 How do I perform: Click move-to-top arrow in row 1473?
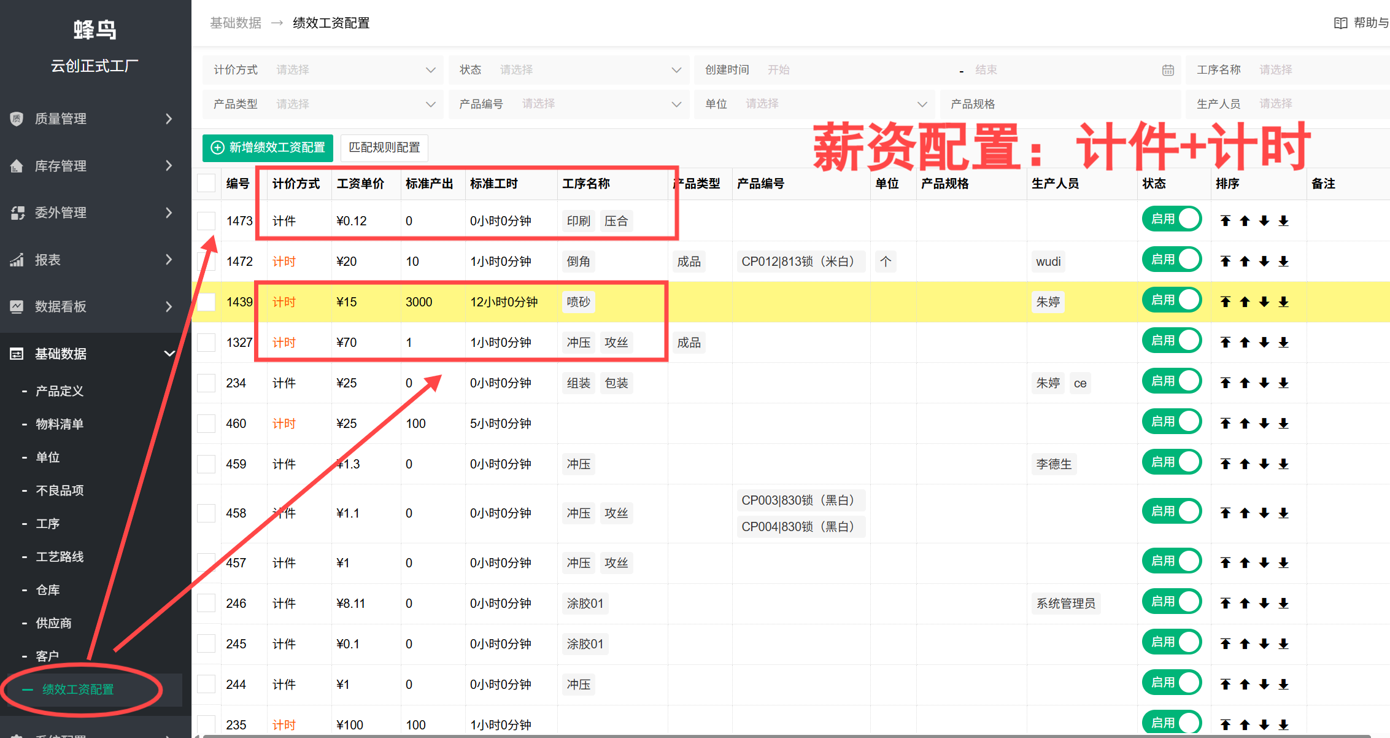[1225, 221]
